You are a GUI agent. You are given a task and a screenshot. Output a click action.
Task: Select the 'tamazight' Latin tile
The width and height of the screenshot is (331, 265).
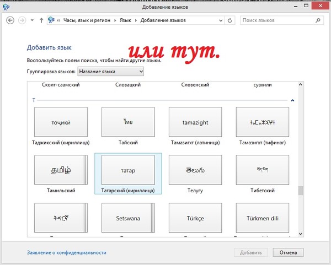[x=195, y=122]
